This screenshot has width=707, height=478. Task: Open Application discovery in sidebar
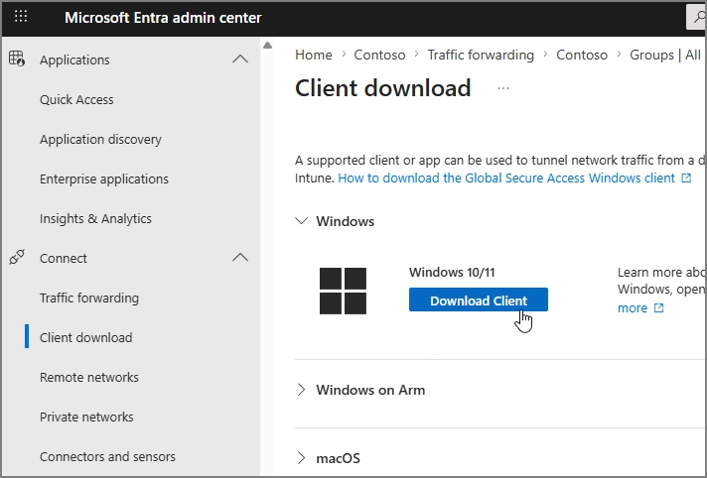tap(100, 139)
